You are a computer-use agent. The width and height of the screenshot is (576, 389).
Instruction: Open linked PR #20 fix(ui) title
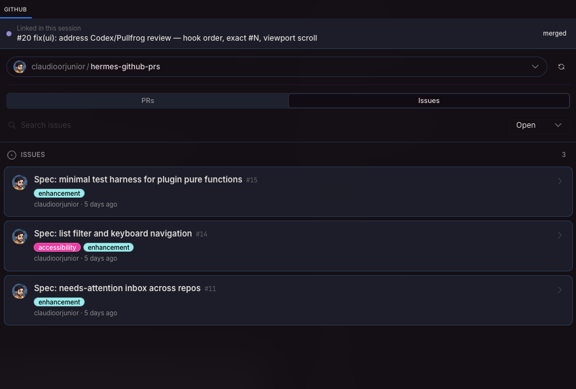pyautogui.click(x=167, y=38)
